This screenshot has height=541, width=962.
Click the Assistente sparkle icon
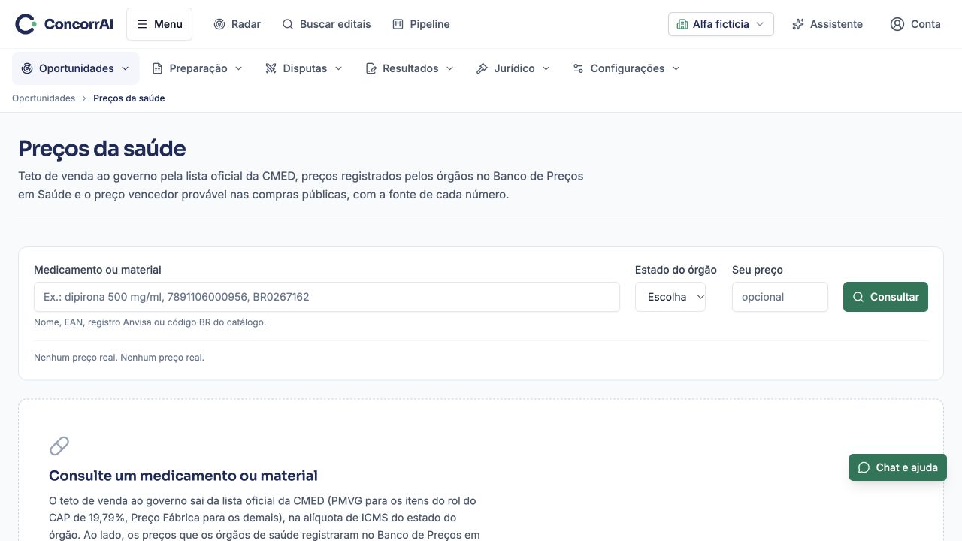click(798, 24)
